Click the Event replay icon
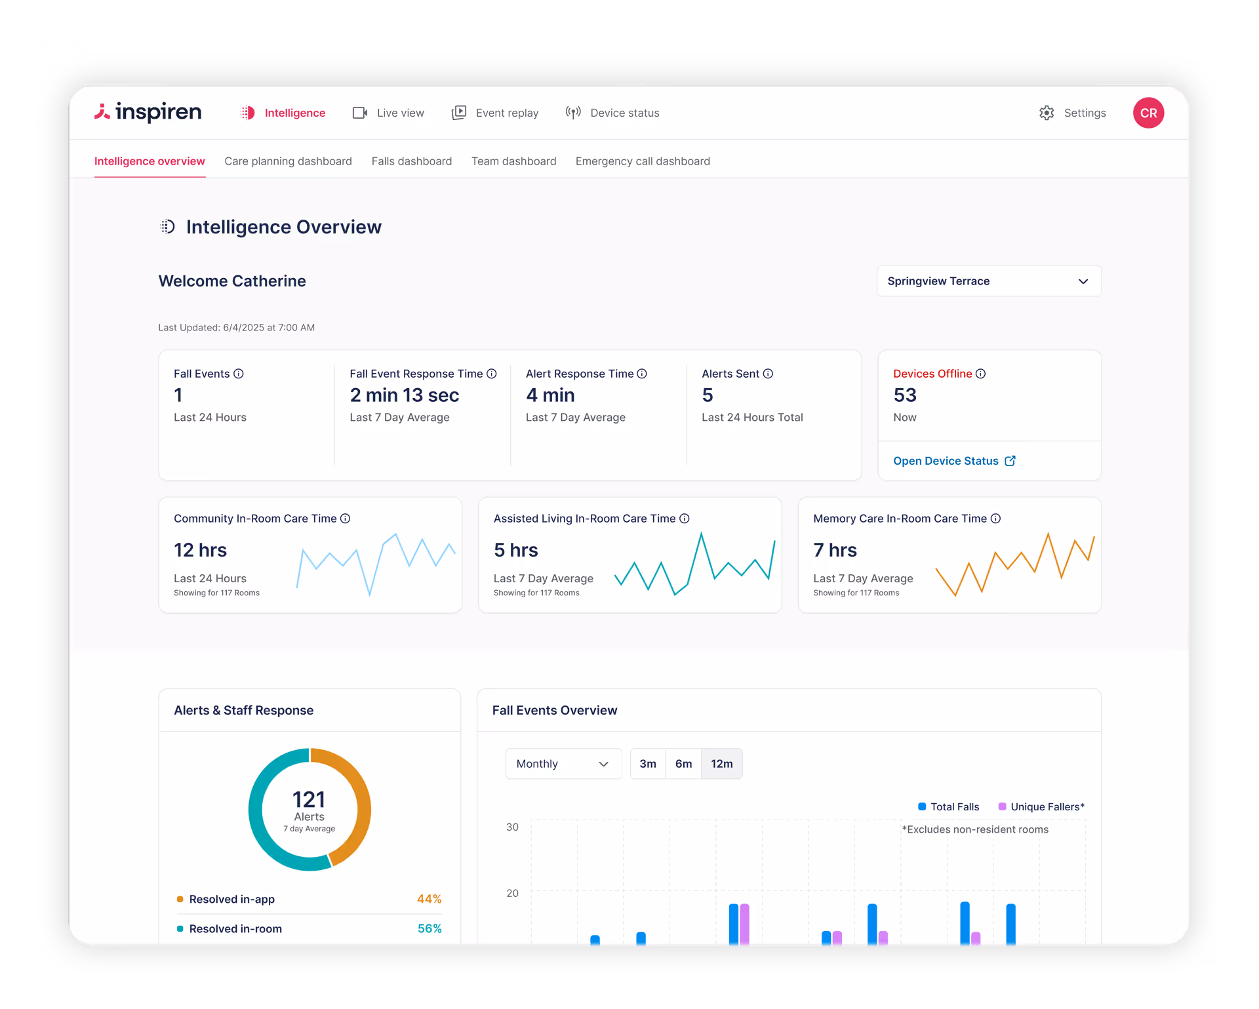 [459, 113]
